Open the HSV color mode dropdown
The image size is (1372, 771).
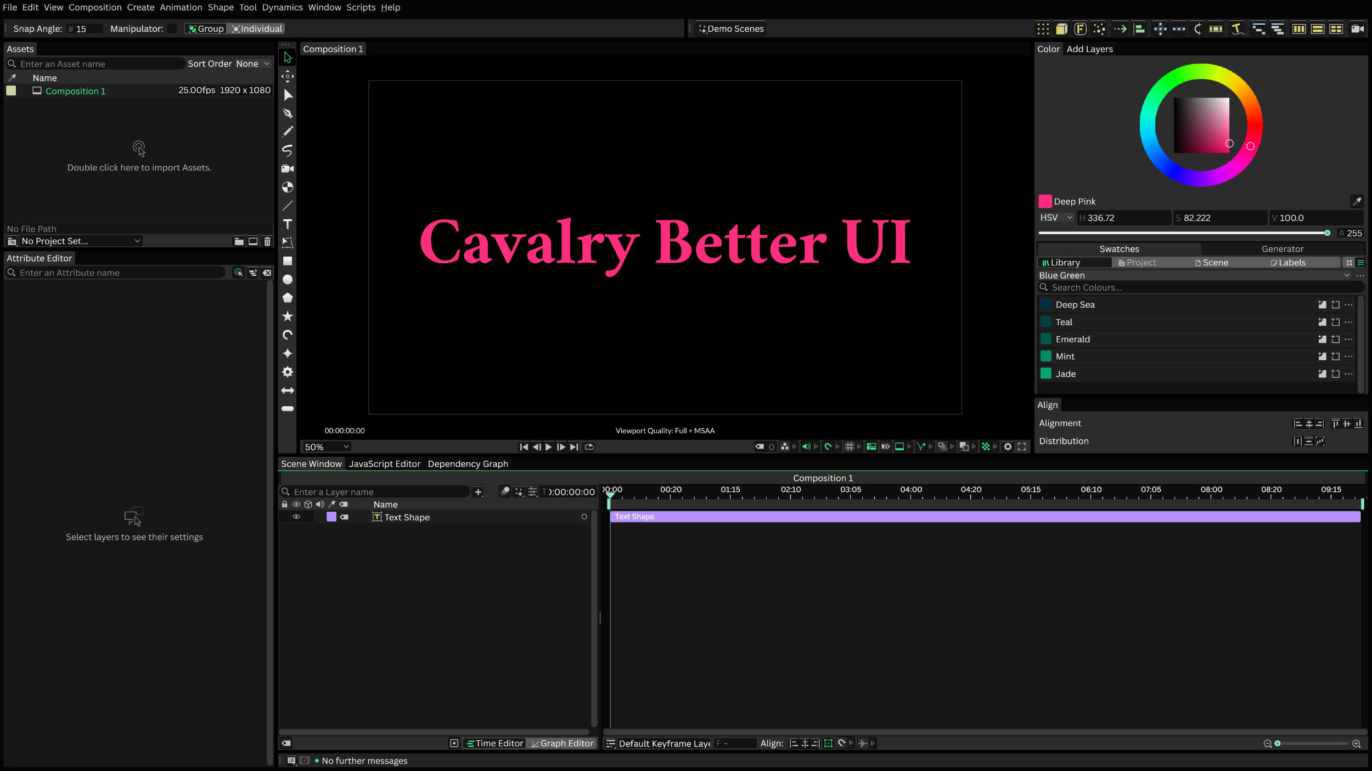[x=1056, y=218]
